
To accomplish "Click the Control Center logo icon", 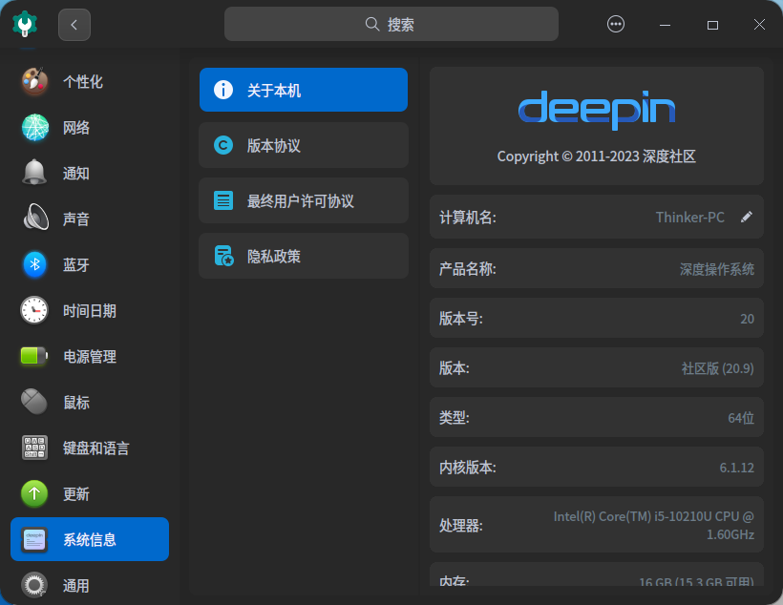I will (x=25, y=24).
